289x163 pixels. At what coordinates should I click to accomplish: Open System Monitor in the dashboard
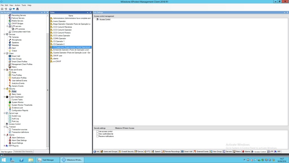click(x=18, y=102)
